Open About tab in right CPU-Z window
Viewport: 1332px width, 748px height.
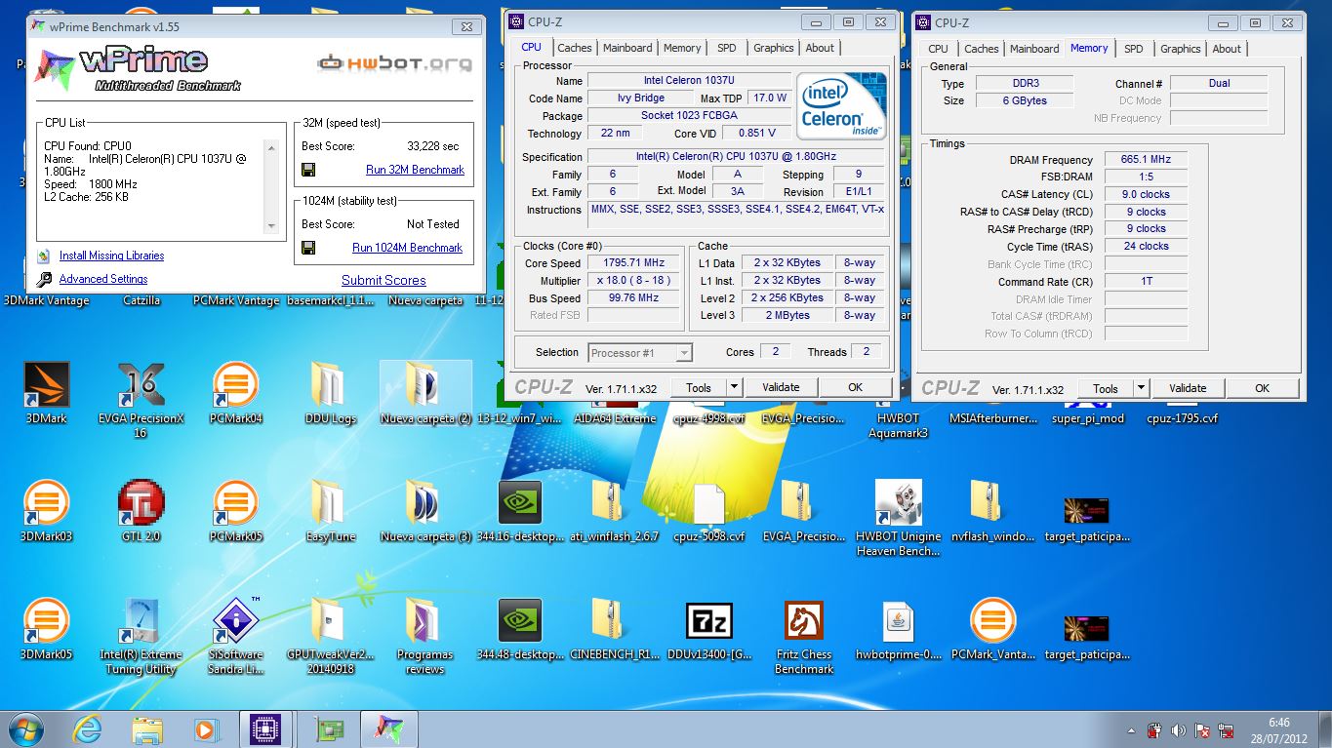[x=1227, y=49]
